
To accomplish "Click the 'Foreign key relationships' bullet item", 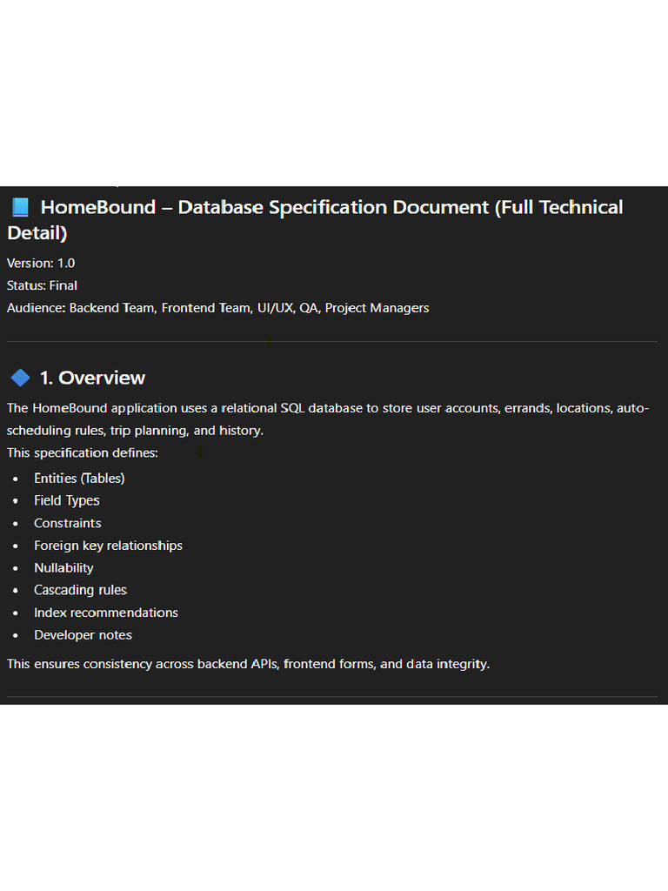I will (x=109, y=546).
